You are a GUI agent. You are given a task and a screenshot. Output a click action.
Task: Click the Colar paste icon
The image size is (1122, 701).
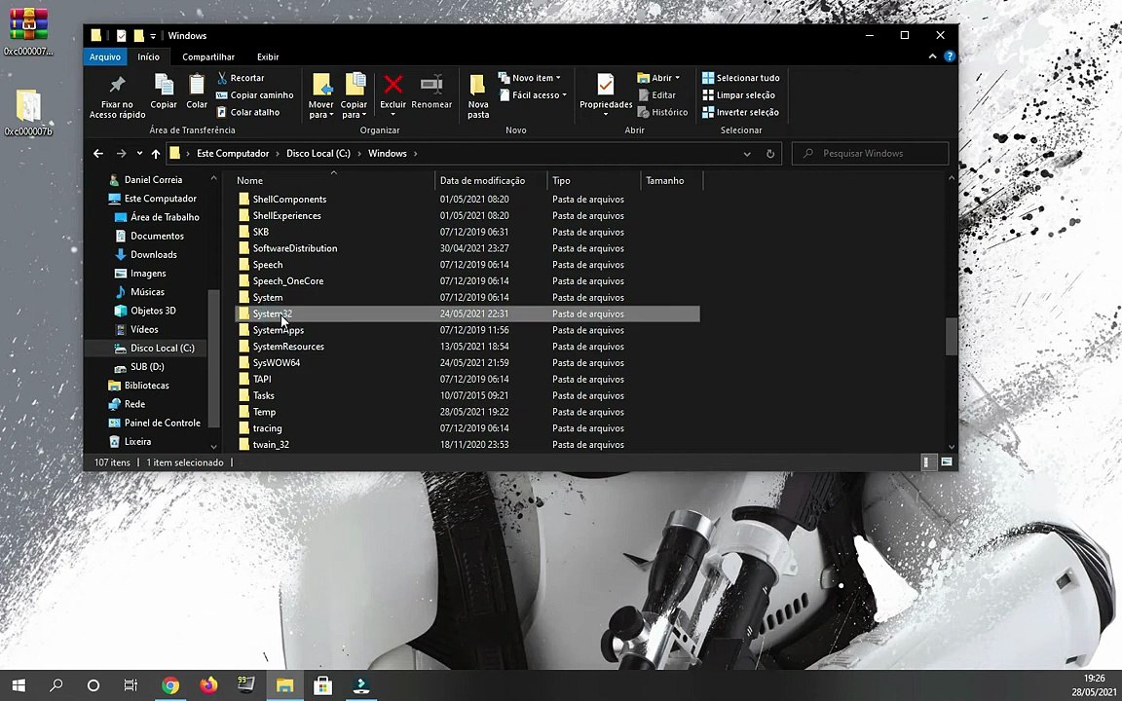(x=197, y=91)
